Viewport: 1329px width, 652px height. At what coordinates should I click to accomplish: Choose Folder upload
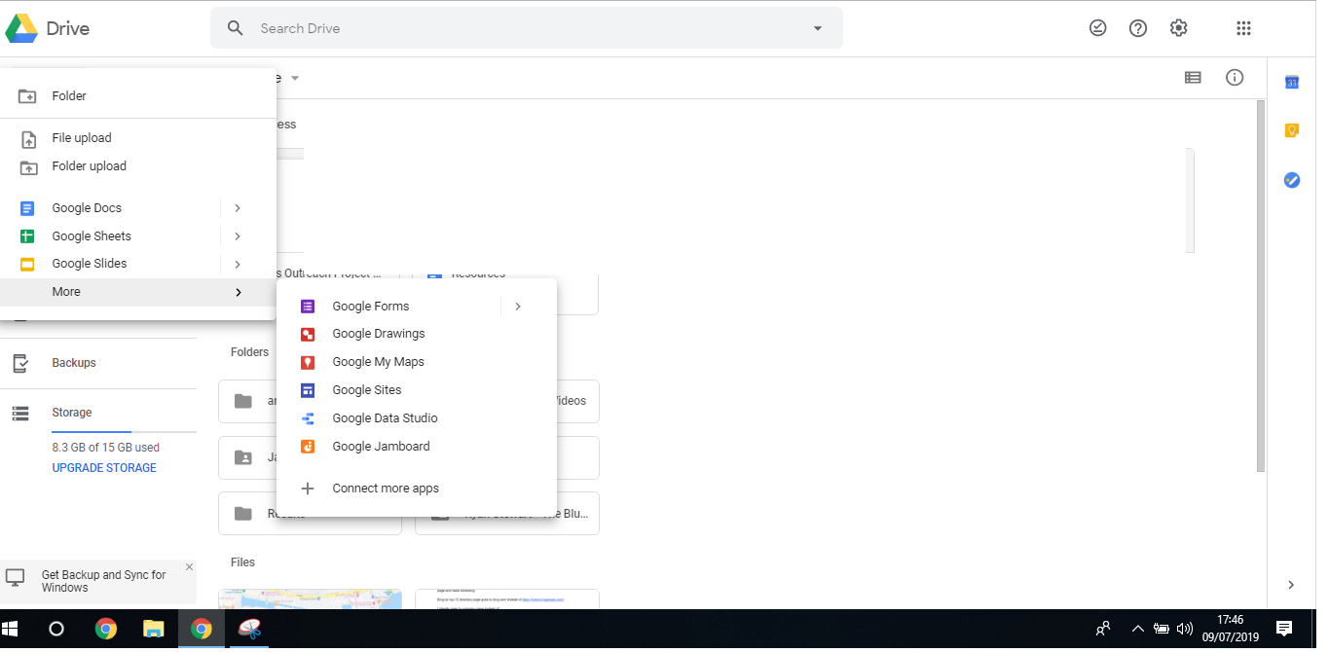(137, 166)
